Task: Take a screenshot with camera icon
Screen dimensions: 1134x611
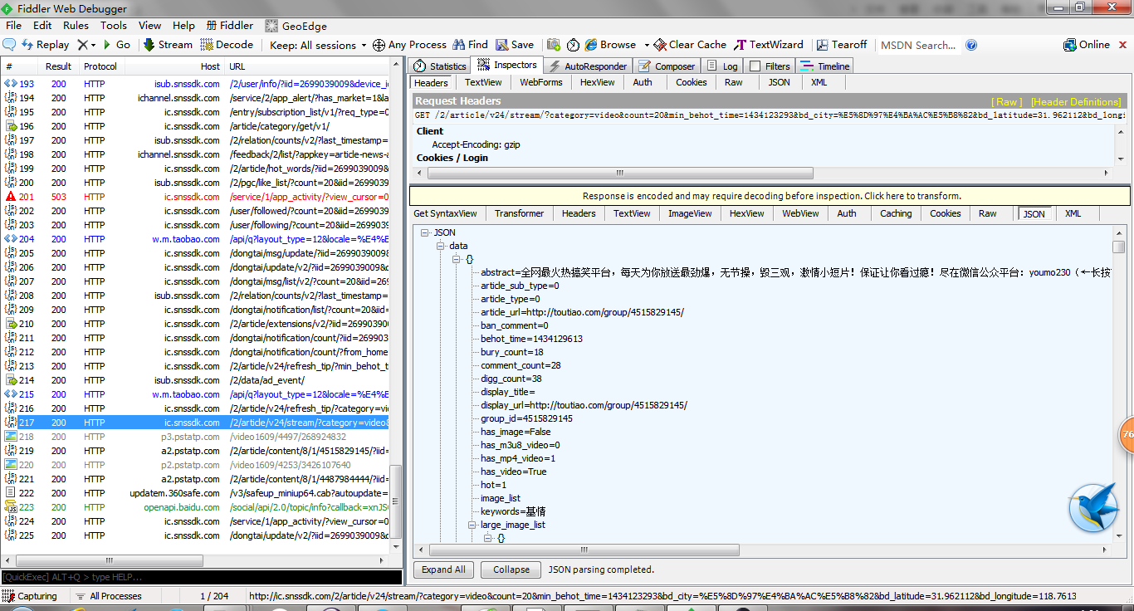Action: tap(552, 45)
